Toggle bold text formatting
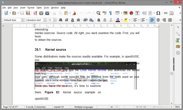The image size is (183, 110). click(61, 20)
